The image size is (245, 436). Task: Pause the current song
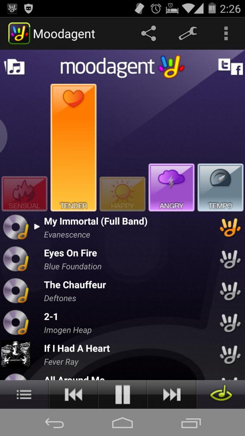(x=122, y=395)
